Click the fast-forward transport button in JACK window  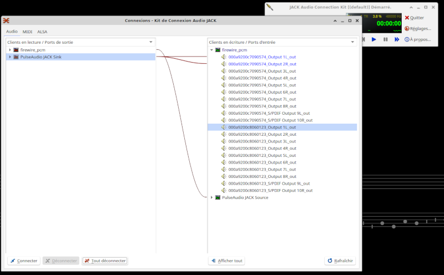(x=397, y=39)
